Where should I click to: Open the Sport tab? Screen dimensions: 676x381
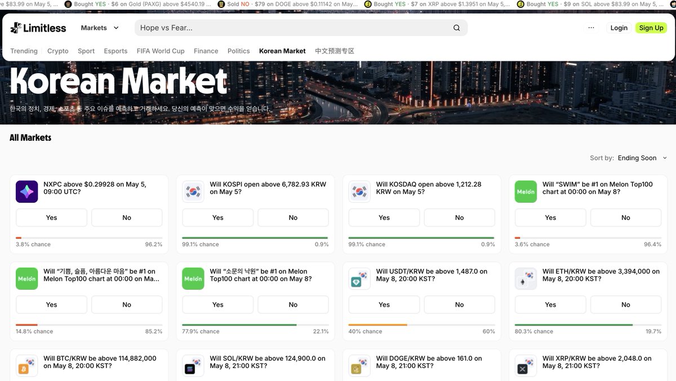point(86,51)
